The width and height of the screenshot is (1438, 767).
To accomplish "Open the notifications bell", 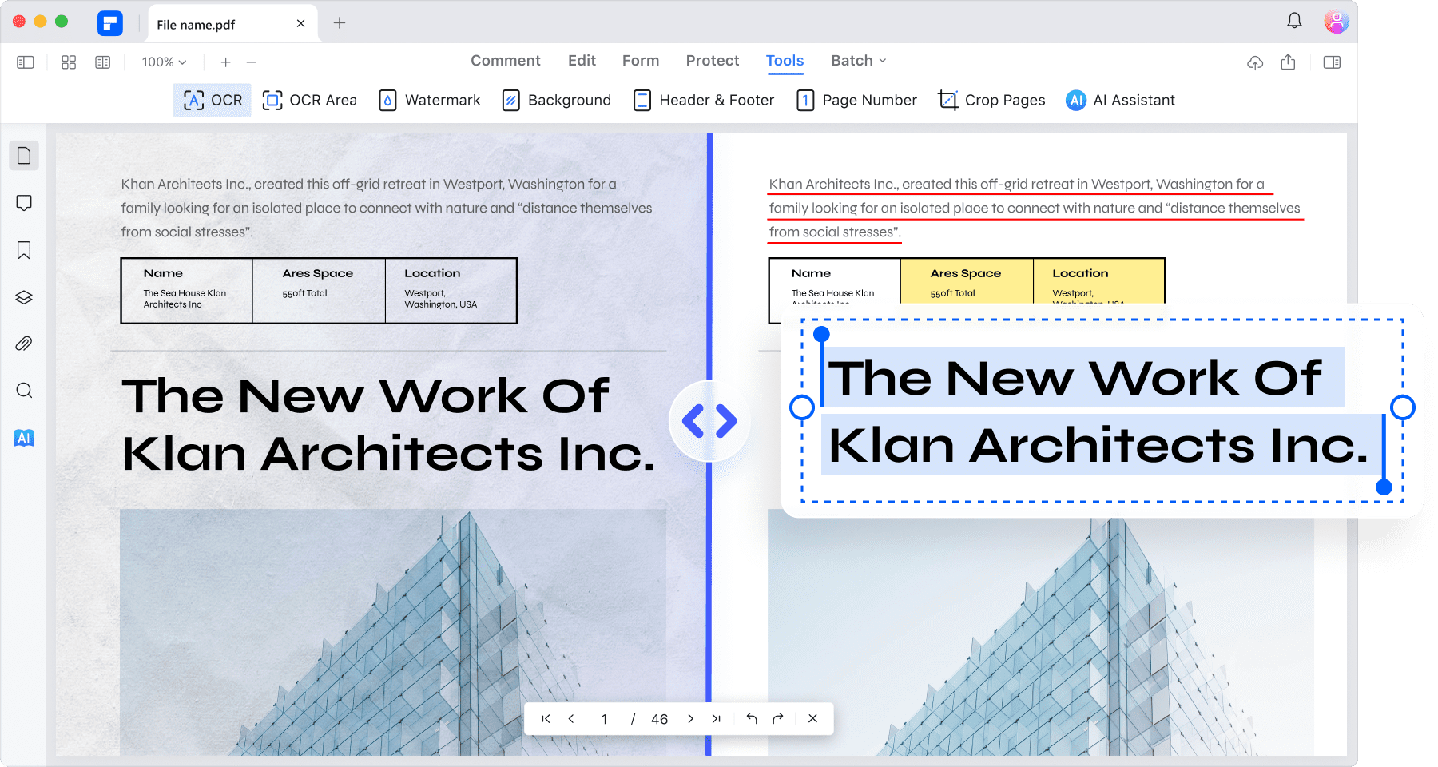I will tap(1295, 21).
